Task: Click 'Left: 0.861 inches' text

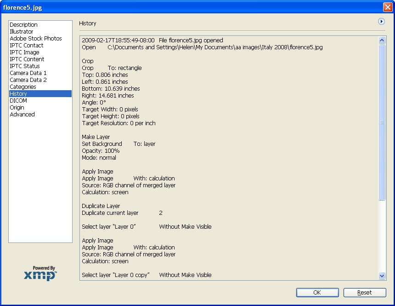Action: pyautogui.click(x=105, y=82)
